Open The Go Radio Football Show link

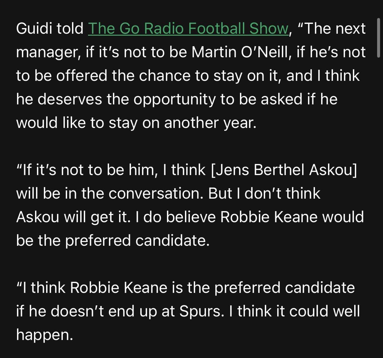coord(188,29)
